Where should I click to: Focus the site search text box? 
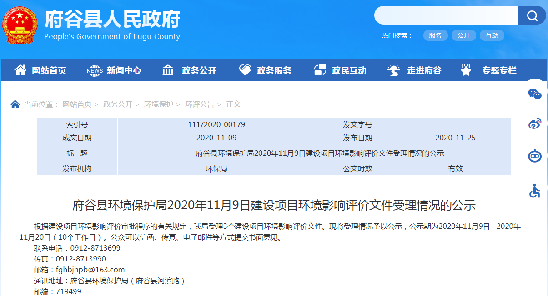(x=446, y=16)
